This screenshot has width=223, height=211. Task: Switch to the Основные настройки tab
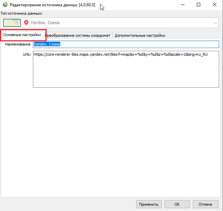[x=22, y=35]
